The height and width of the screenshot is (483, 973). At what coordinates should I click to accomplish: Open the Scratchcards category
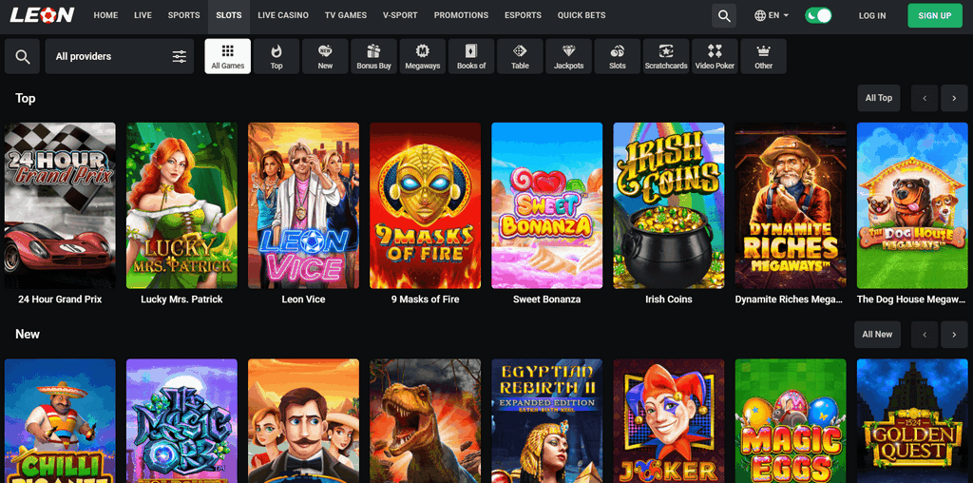coord(666,56)
